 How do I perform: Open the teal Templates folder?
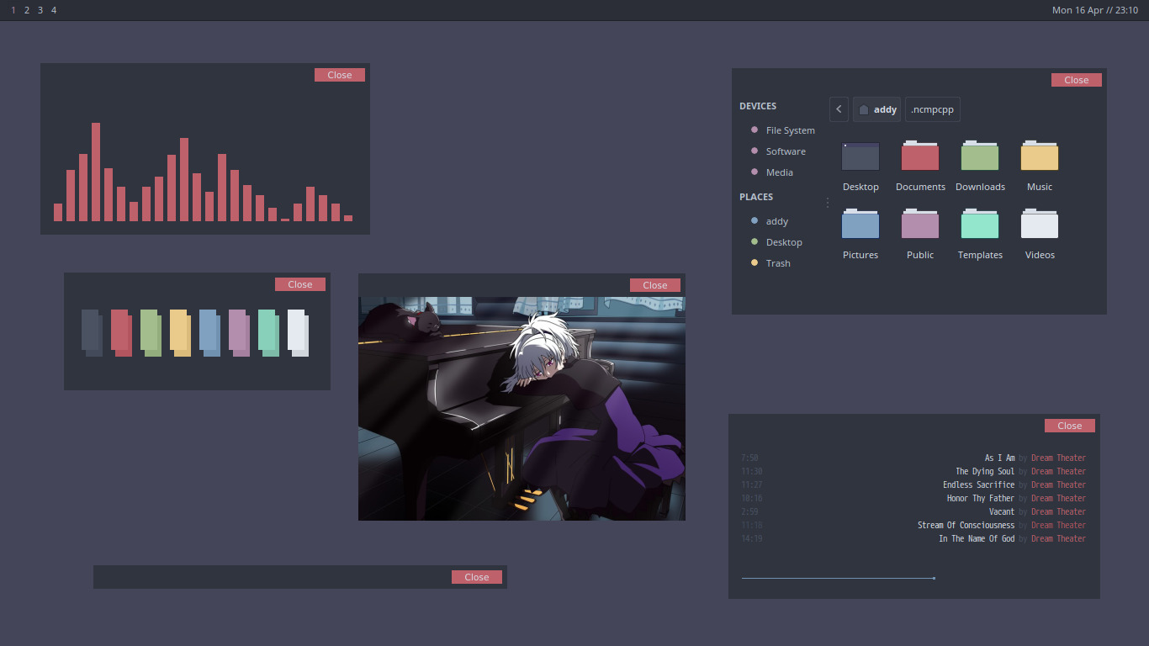tap(980, 225)
